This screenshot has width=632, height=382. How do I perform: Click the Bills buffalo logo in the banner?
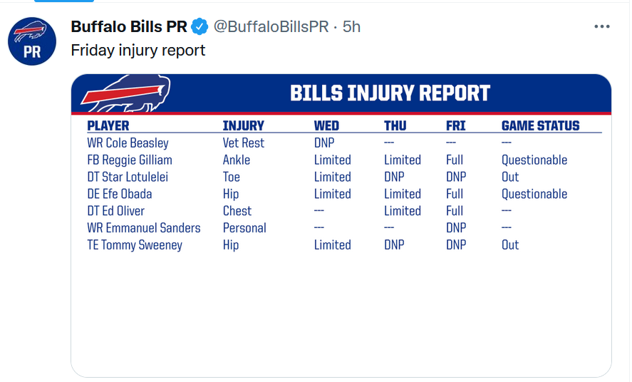pos(125,93)
